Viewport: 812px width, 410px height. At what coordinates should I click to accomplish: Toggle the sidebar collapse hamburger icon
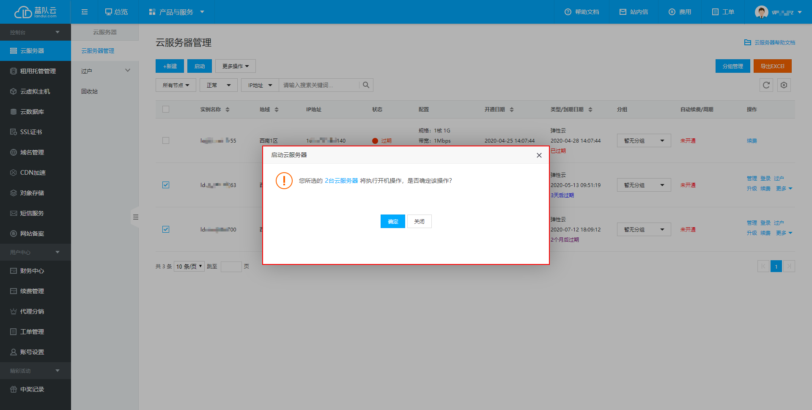pos(85,12)
